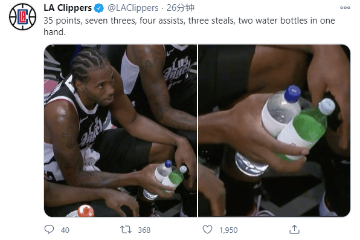Image resolution: width=360 pixels, height=240 pixels.
Task: Open left photo of player on bench
Action: coord(120,131)
